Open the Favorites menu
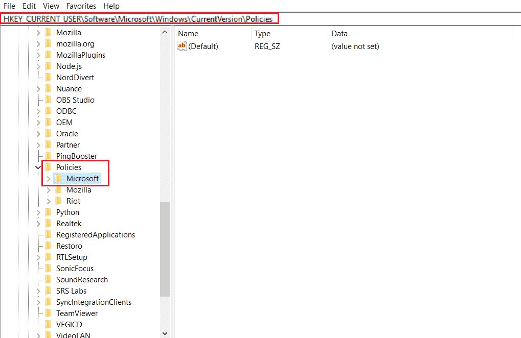Viewport: 521px width, 338px height. coord(81,6)
